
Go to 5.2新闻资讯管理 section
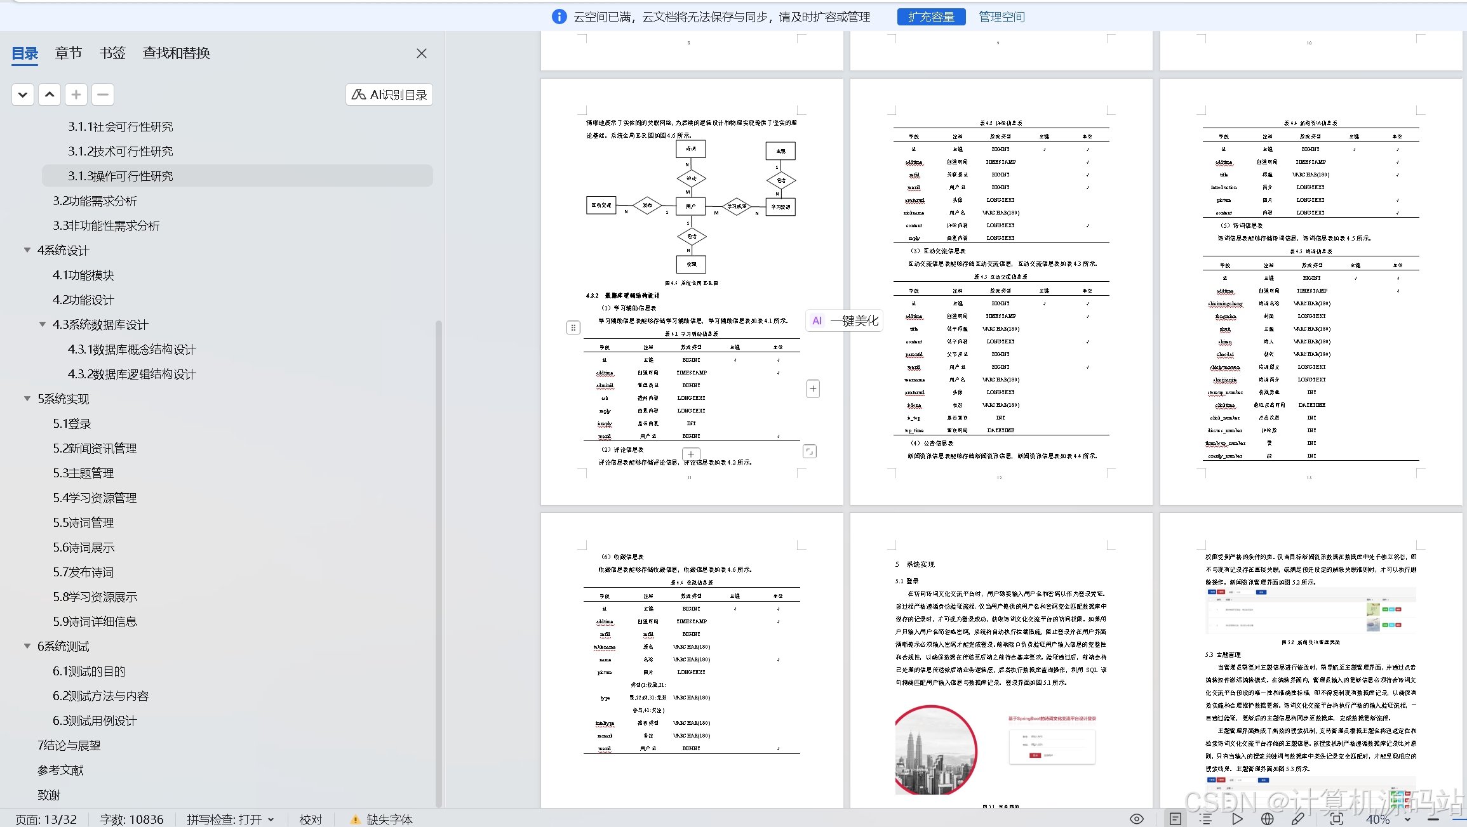pos(95,449)
